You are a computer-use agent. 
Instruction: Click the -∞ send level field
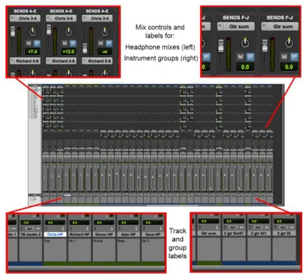[x=105, y=52]
